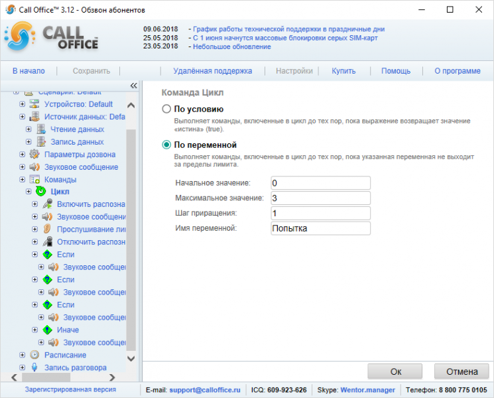Click the Параметры дозвона gear icon
Viewport: 494px width, 398px height.
point(34,154)
